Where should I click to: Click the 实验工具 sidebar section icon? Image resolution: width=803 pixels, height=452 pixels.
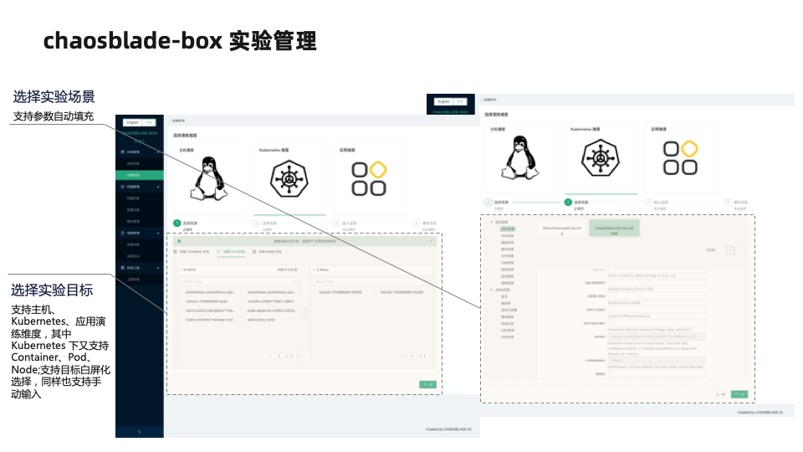tap(123, 268)
